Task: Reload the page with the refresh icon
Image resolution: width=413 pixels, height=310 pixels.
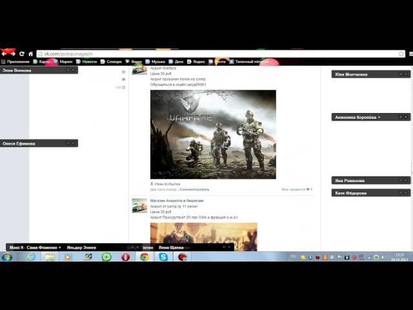Action: click(x=22, y=54)
